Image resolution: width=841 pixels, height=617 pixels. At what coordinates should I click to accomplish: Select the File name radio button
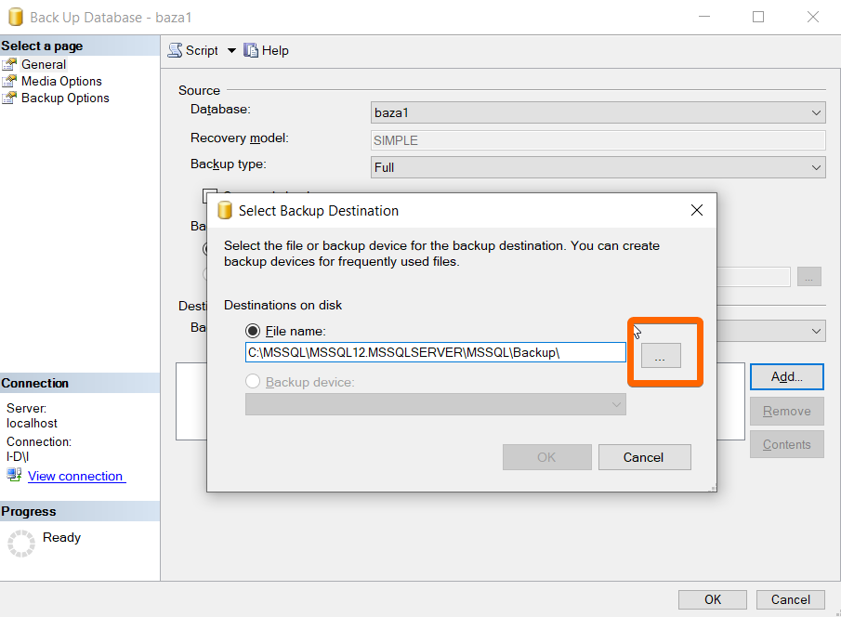point(253,331)
